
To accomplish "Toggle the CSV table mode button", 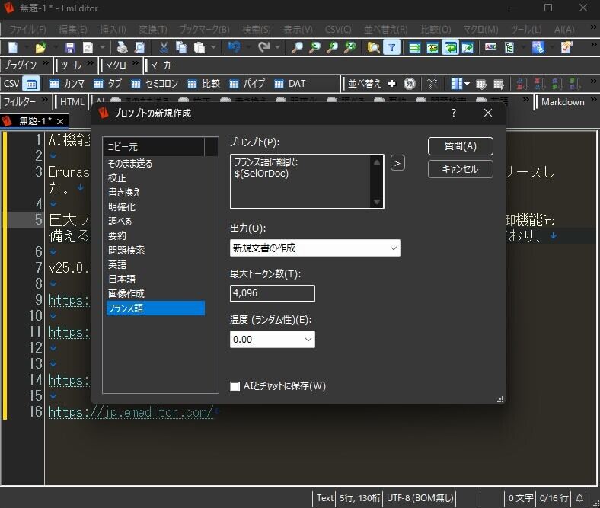I will coord(31,84).
